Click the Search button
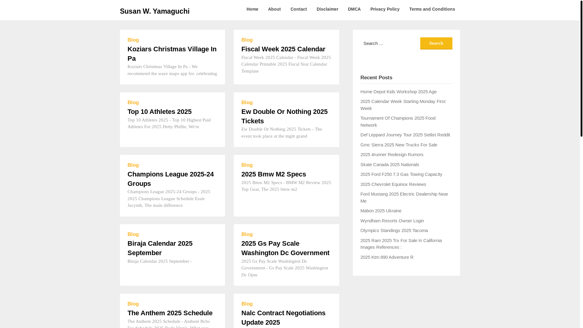The height and width of the screenshot is (328, 583). [436, 43]
